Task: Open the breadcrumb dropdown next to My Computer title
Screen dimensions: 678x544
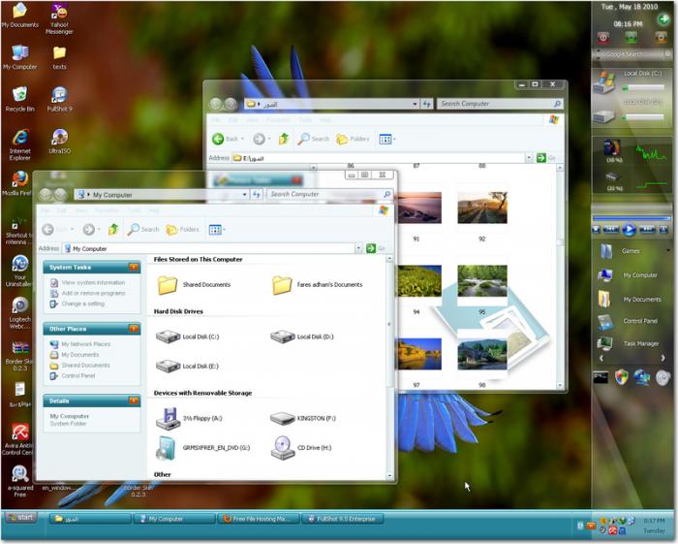Action: 244,195
